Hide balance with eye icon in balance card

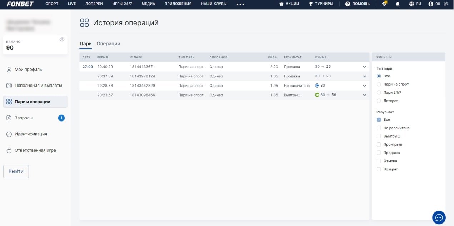[x=62, y=40]
